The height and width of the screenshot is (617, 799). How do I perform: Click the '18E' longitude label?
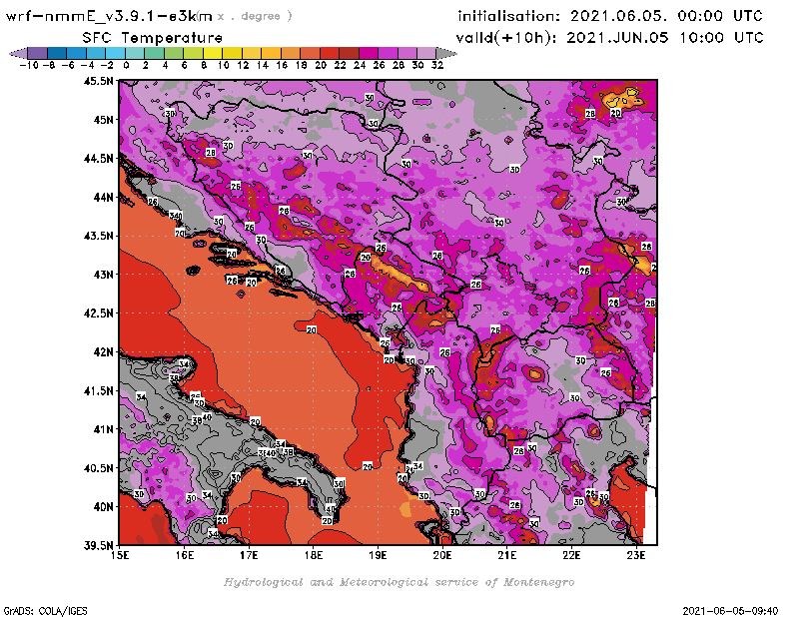[x=314, y=555]
